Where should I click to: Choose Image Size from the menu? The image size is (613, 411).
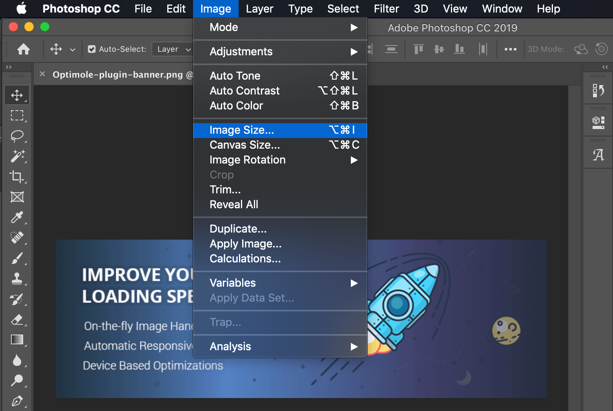point(280,130)
